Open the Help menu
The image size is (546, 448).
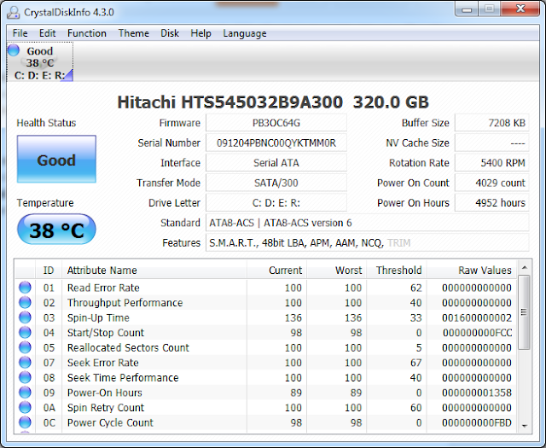[200, 33]
